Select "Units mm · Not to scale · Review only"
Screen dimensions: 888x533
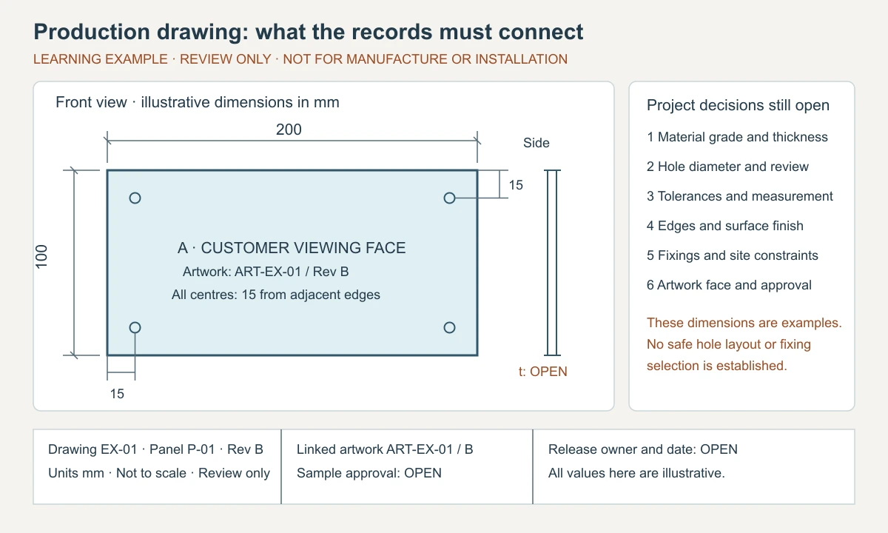[159, 473]
